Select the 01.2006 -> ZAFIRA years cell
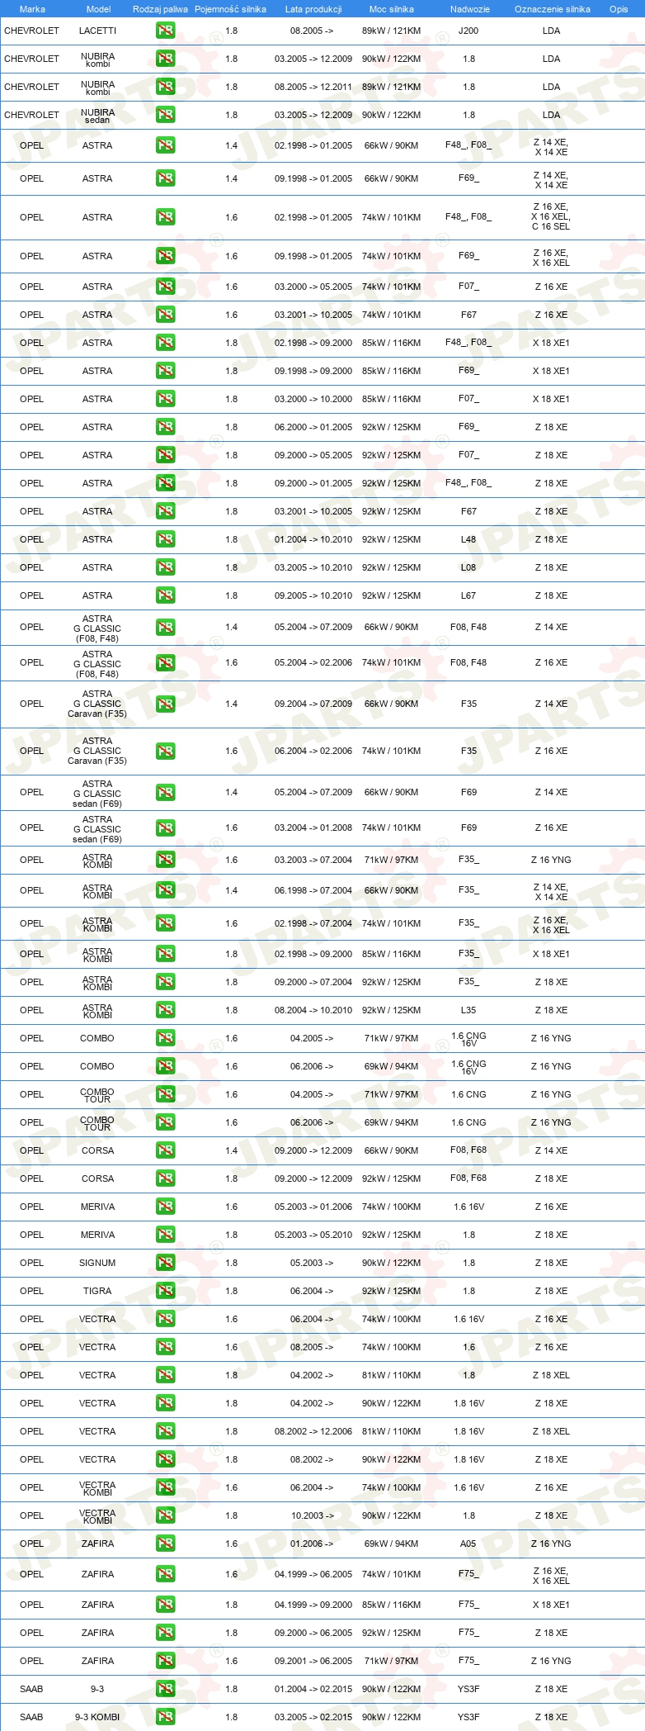 (x=312, y=1544)
